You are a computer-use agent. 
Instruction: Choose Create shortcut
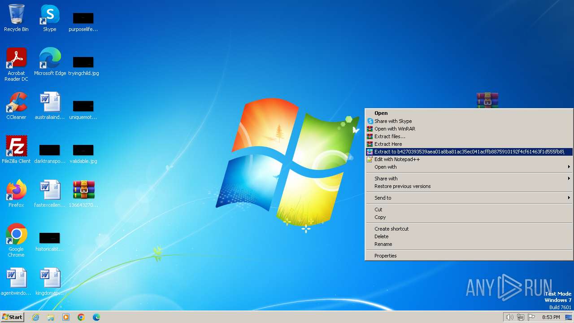(x=469, y=229)
